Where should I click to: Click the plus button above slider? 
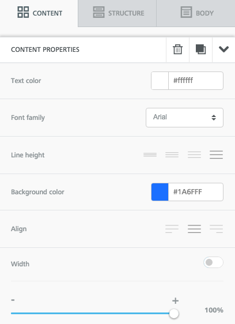tap(175, 300)
